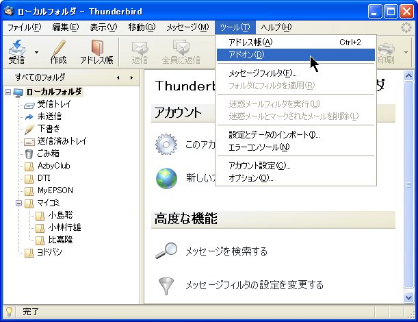The image size is (418, 322).
Task: Open the dropdown arrow beside 印刷
Action: (406, 52)
